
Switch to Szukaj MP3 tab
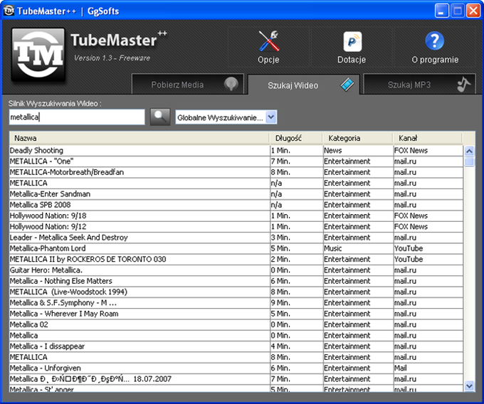[419, 84]
